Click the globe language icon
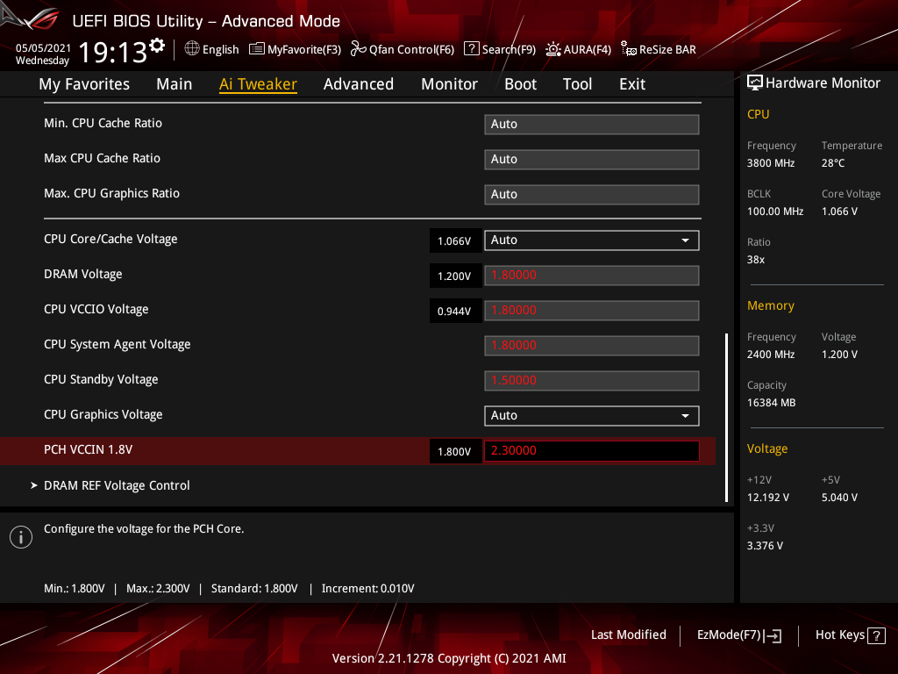898x674 pixels. coord(192,49)
